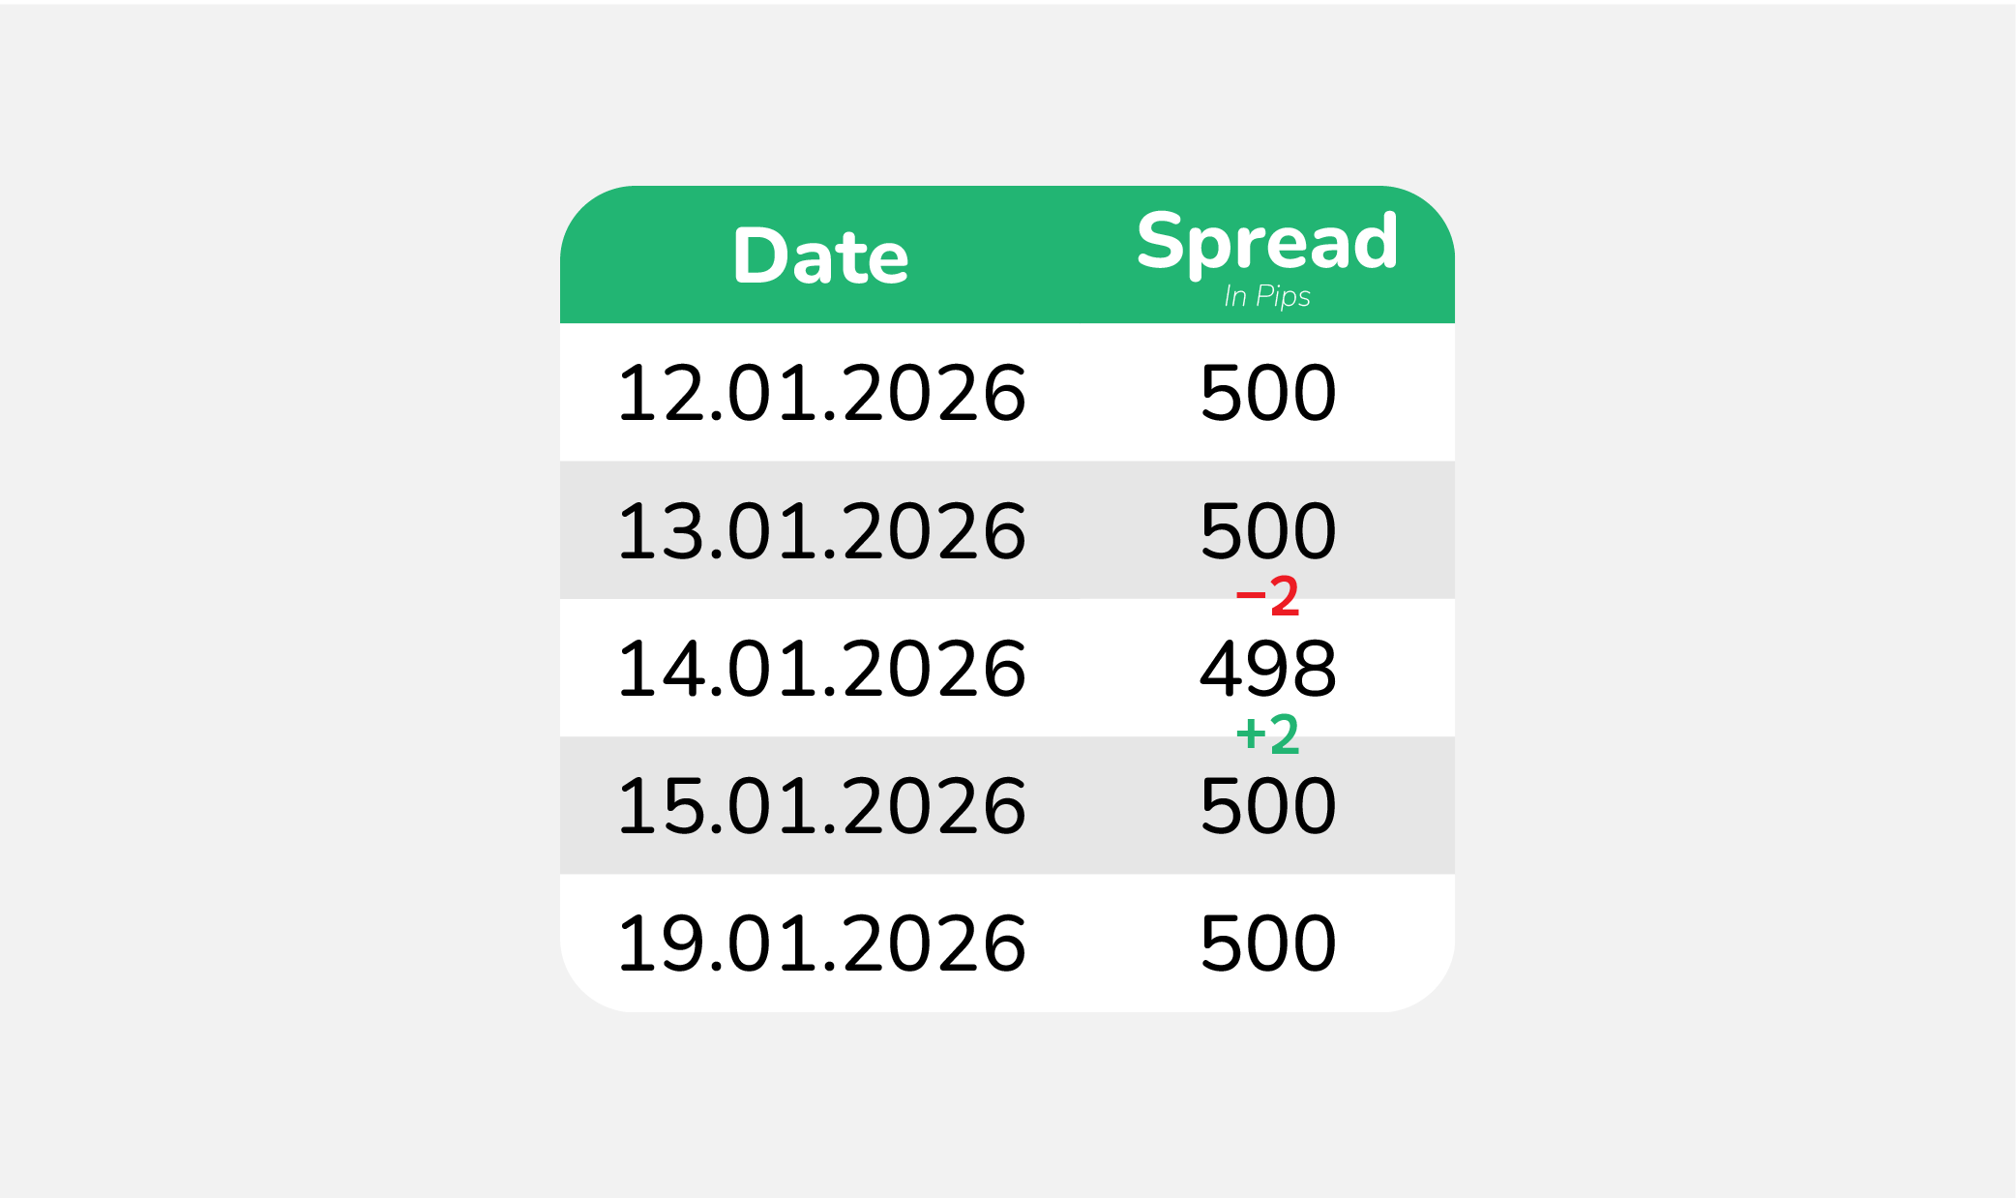This screenshot has width=2016, height=1198.
Task: Click the shaded gap between 15.01.2026 and its spread
Action: [1112, 806]
